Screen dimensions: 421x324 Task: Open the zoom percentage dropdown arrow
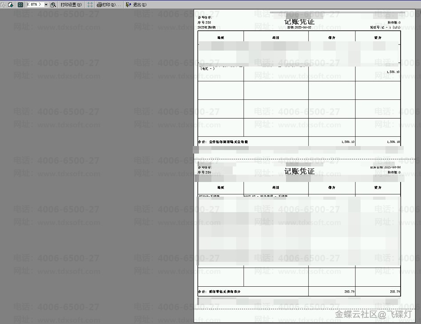click(46, 4)
